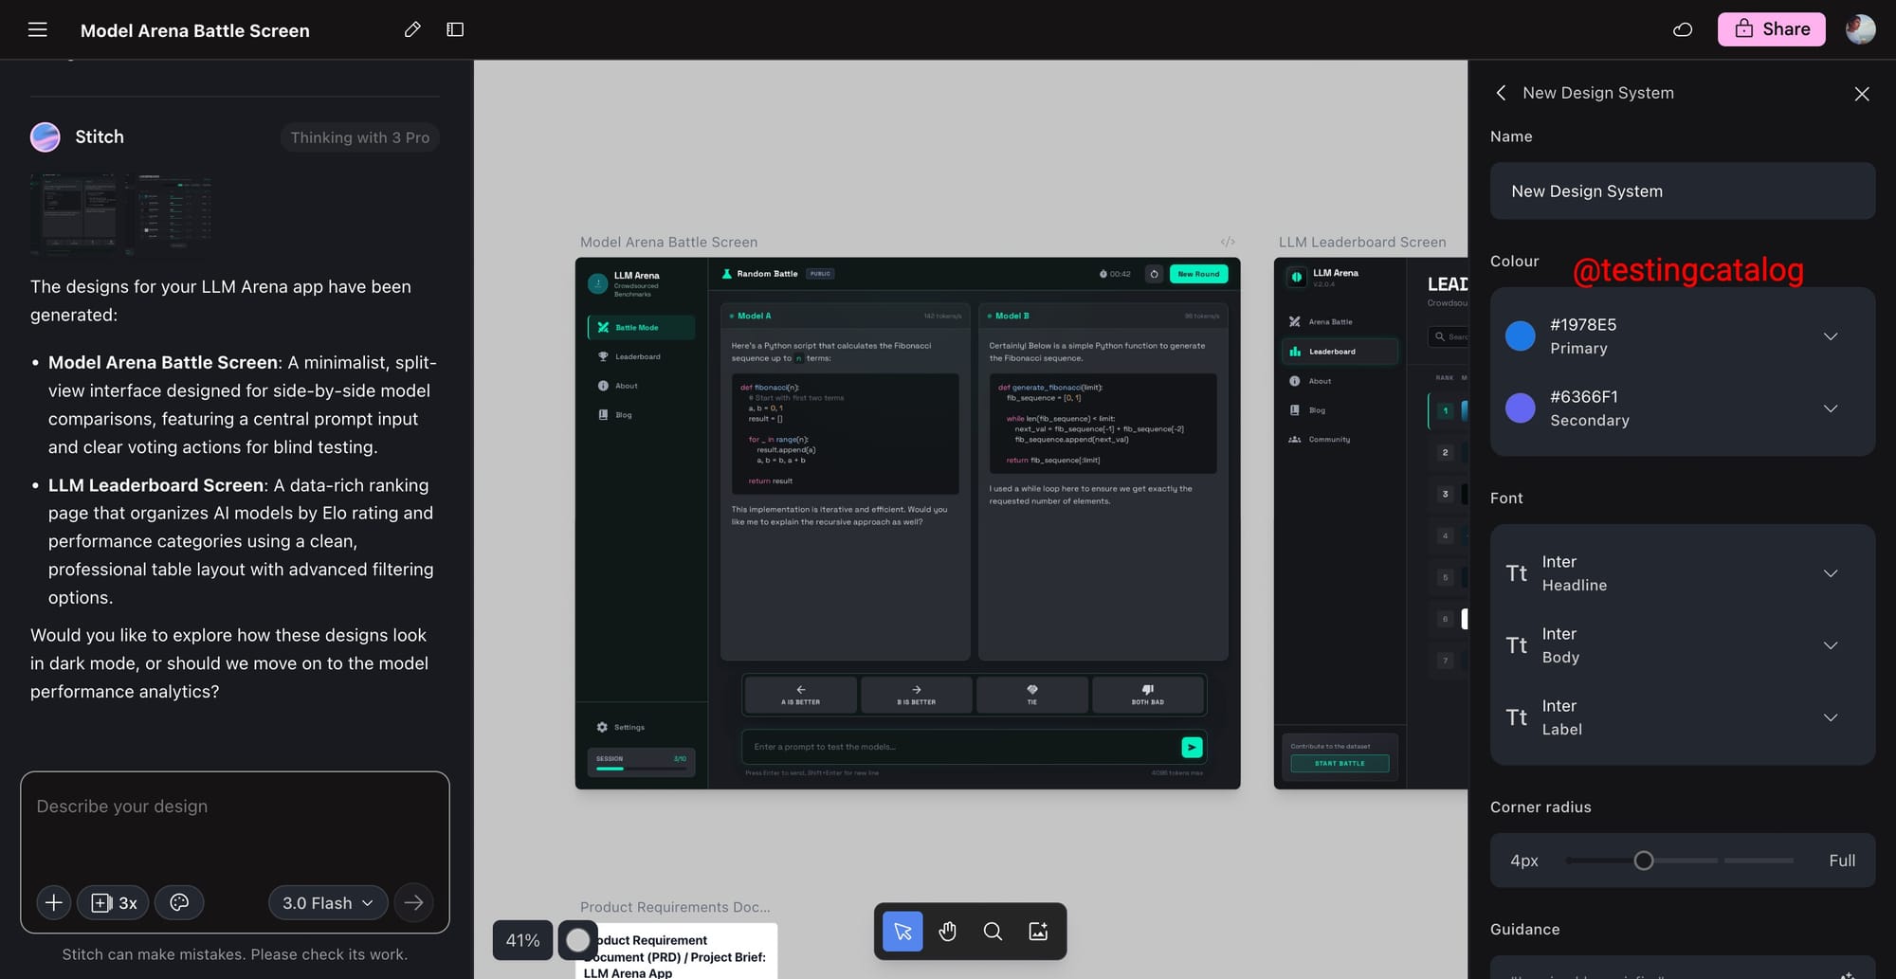Share the project with the Share button
Viewport: 1896px width, 979px height.
1772,29
